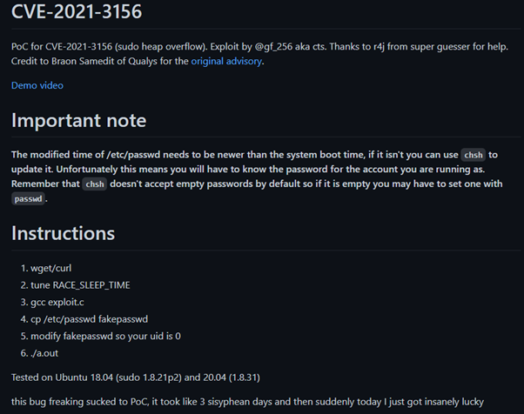Click the CVE-2021-3156 page heading
The width and height of the screenshot is (524, 414).
click(x=77, y=13)
